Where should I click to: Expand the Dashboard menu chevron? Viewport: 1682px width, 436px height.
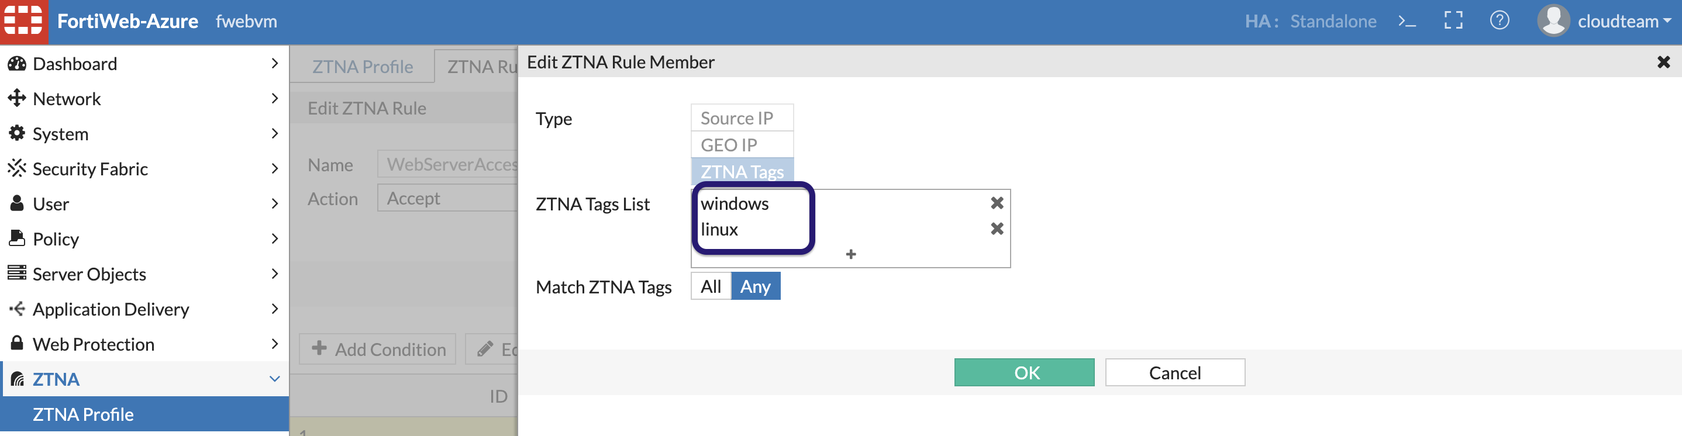click(x=274, y=63)
